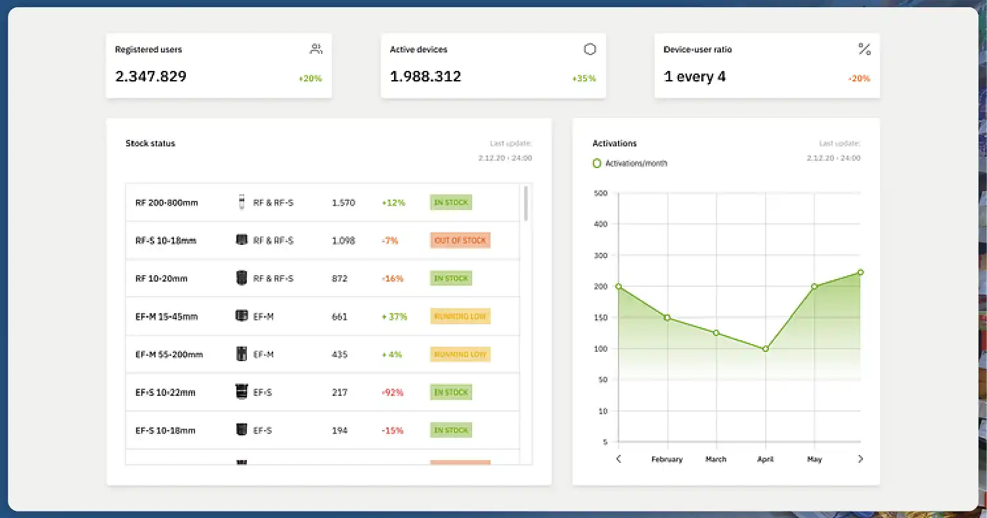Click the -20% change on Device-user ratio
Image resolution: width=987 pixels, height=518 pixels.
click(859, 79)
